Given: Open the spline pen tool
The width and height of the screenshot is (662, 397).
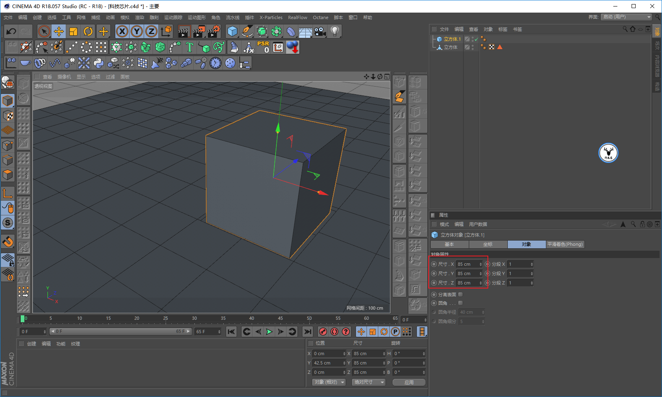Looking at the screenshot, I should coord(247,31).
